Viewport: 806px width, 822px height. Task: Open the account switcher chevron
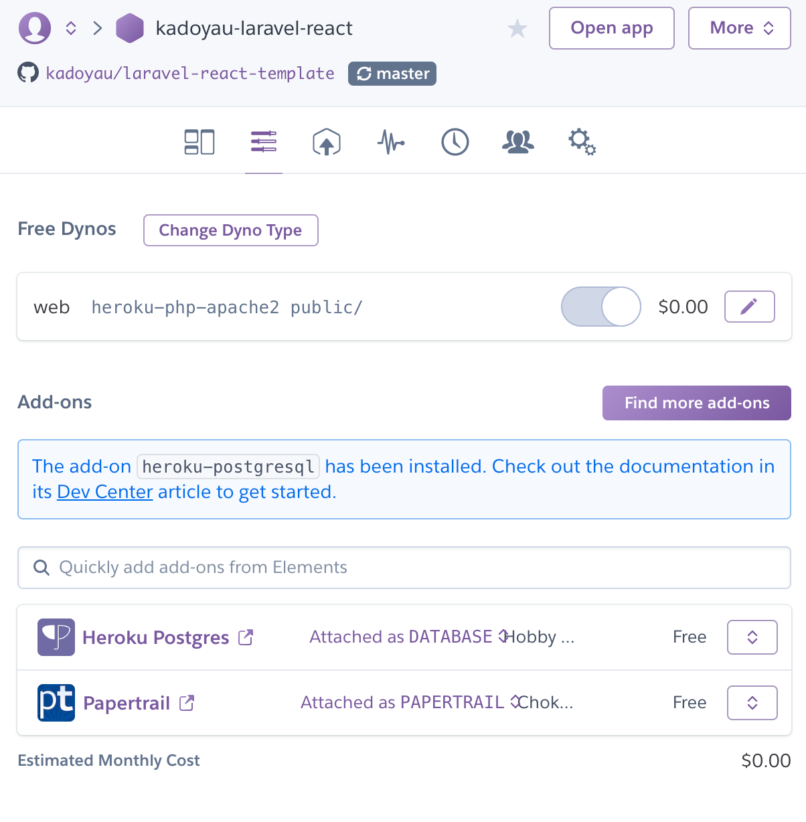point(71,28)
